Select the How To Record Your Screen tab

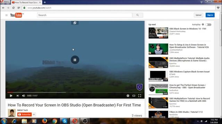click(26, 2)
